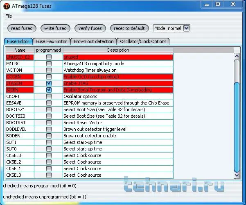The width and height of the screenshot is (246, 205).
Task: Click the scrollbar down arrow
Action: 237,175
